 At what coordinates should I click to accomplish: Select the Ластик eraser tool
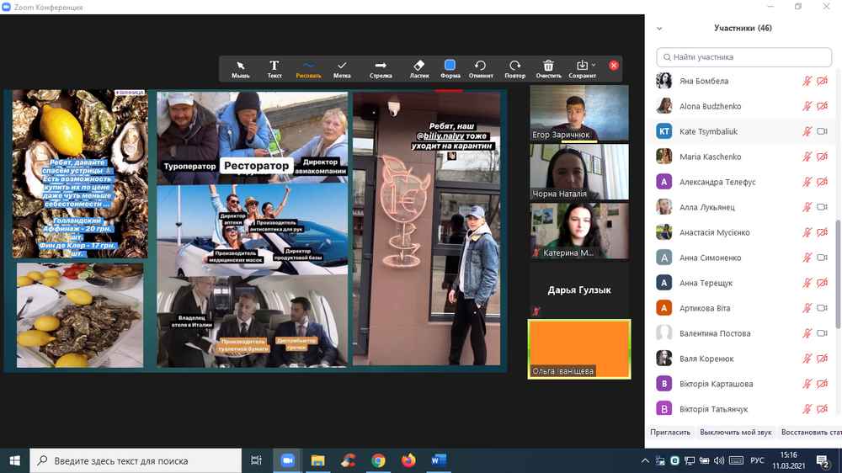pyautogui.click(x=419, y=68)
